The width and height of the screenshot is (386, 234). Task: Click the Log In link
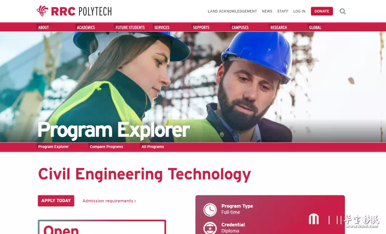(299, 11)
